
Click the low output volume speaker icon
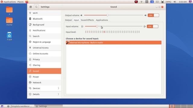coord(81,15)
